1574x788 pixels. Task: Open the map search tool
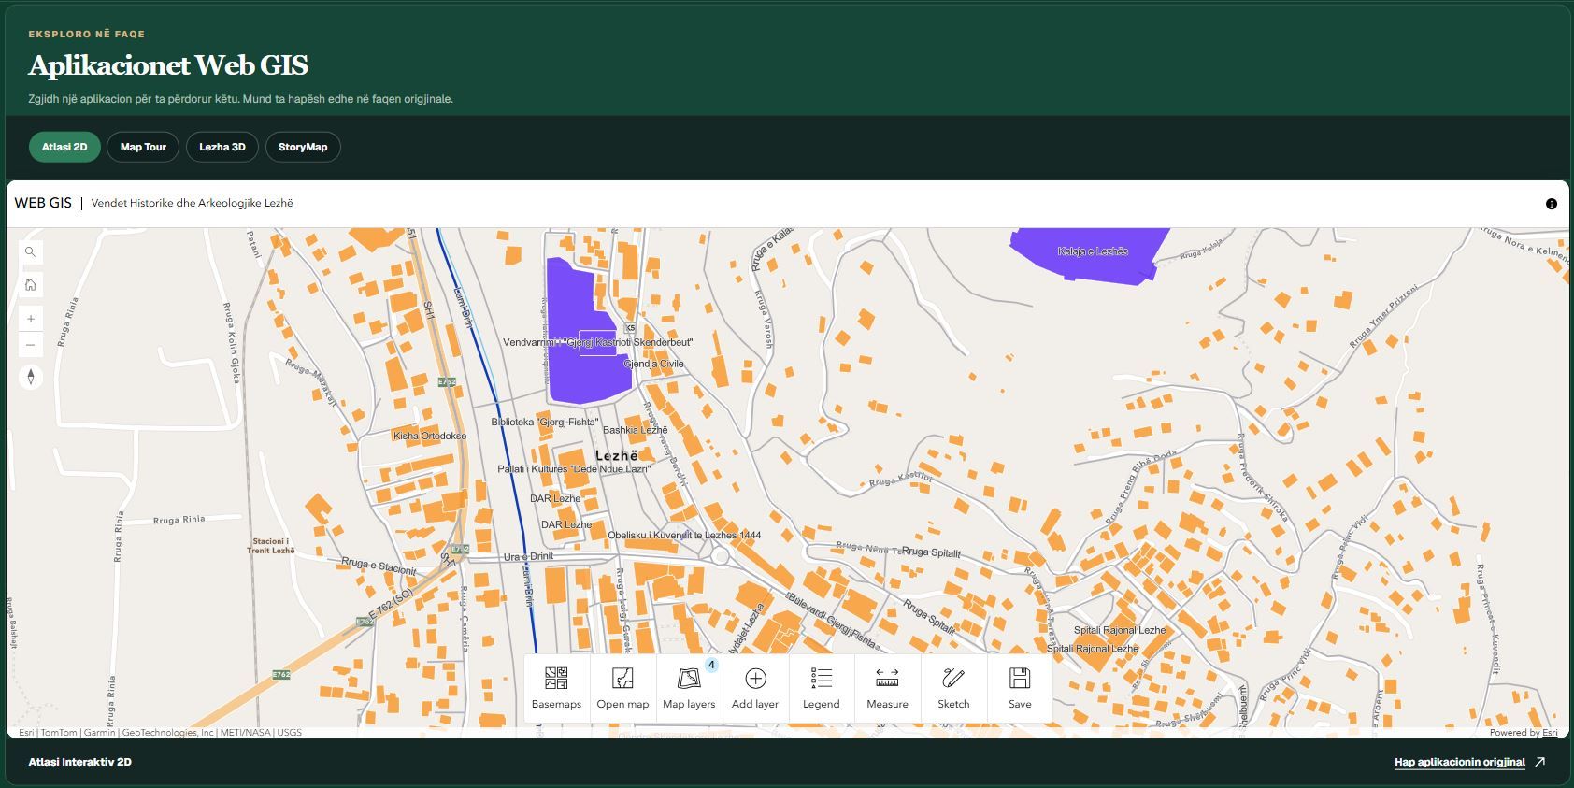[x=31, y=252]
